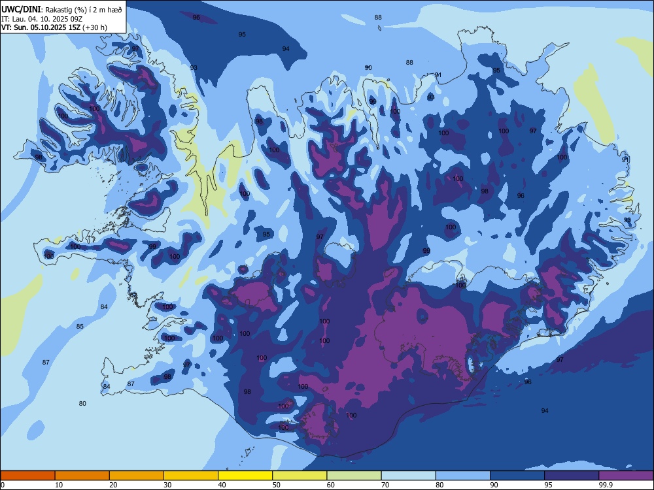Select the indigo 95–99.9 legend swatch
The height and width of the screenshot is (490, 654).
pyautogui.click(x=572, y=476)
